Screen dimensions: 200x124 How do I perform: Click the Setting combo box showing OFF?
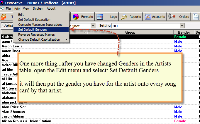click(148, 26)
